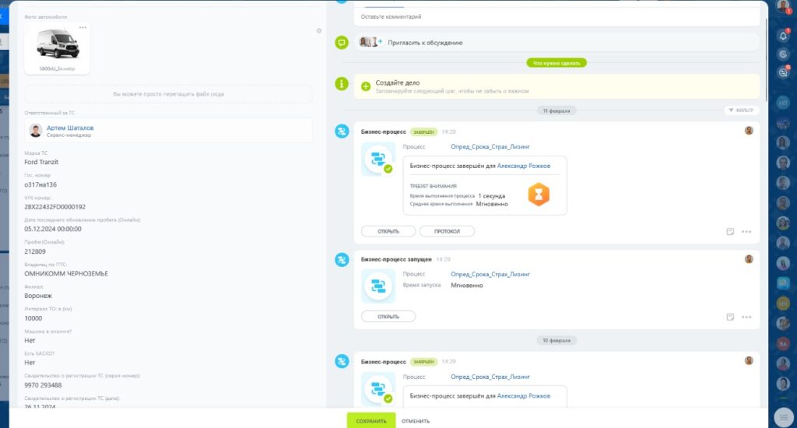Click the timeline vertical scrollbar
Viewport: 797px width, 428px height.
point(766,58)
